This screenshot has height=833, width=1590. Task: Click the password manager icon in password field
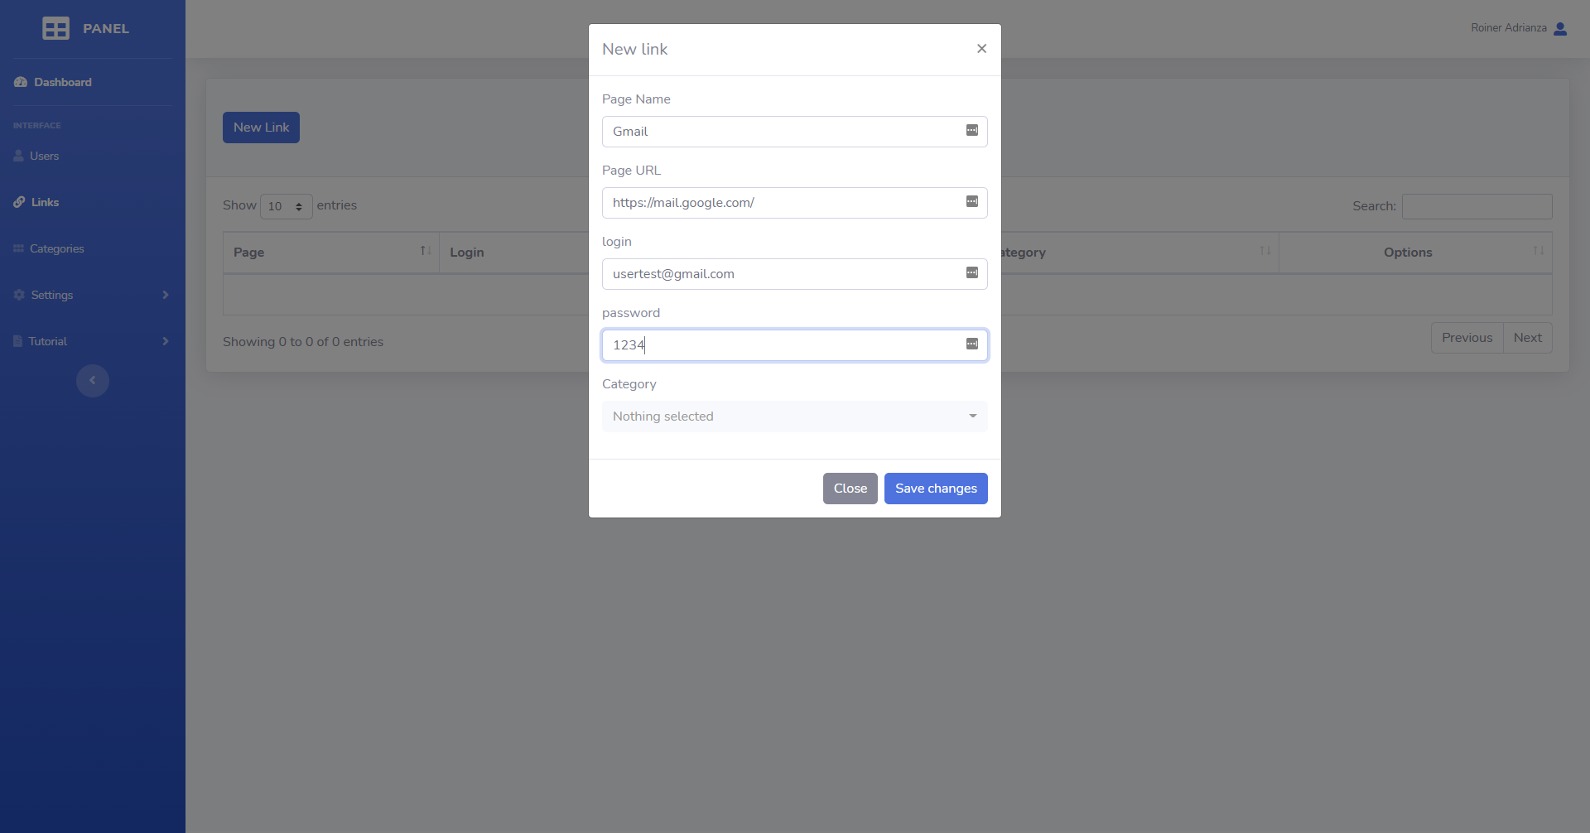pos(971,344)
